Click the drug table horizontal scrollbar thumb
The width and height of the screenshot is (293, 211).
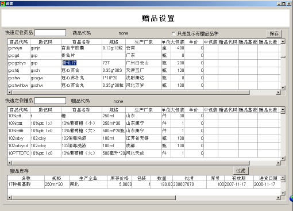tap(131, 93)
